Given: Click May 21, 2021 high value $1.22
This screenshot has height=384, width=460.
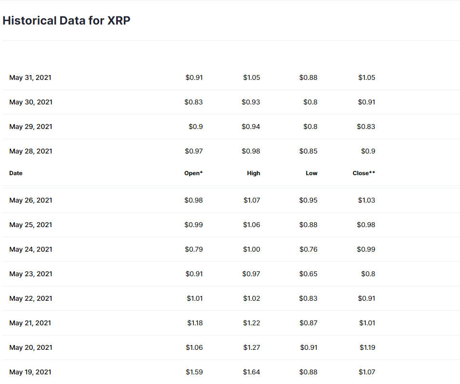Looking at the screenshot, I should point(251,323).
